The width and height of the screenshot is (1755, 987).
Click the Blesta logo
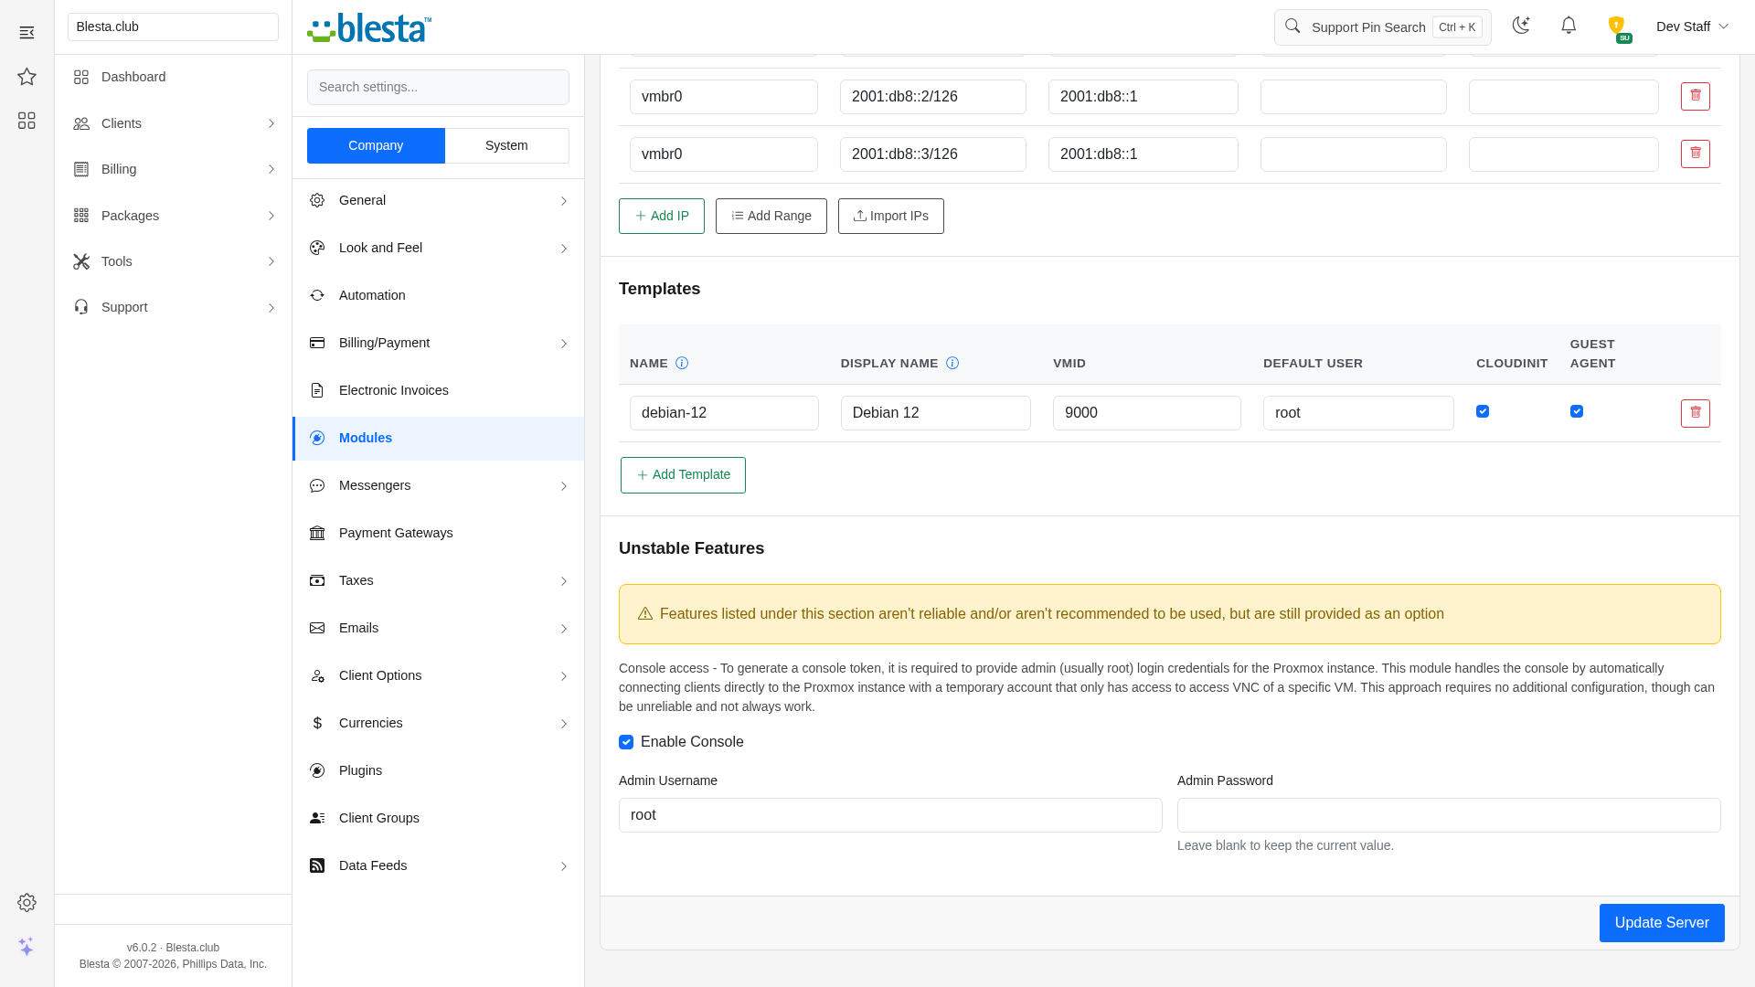tap(369, 27)
